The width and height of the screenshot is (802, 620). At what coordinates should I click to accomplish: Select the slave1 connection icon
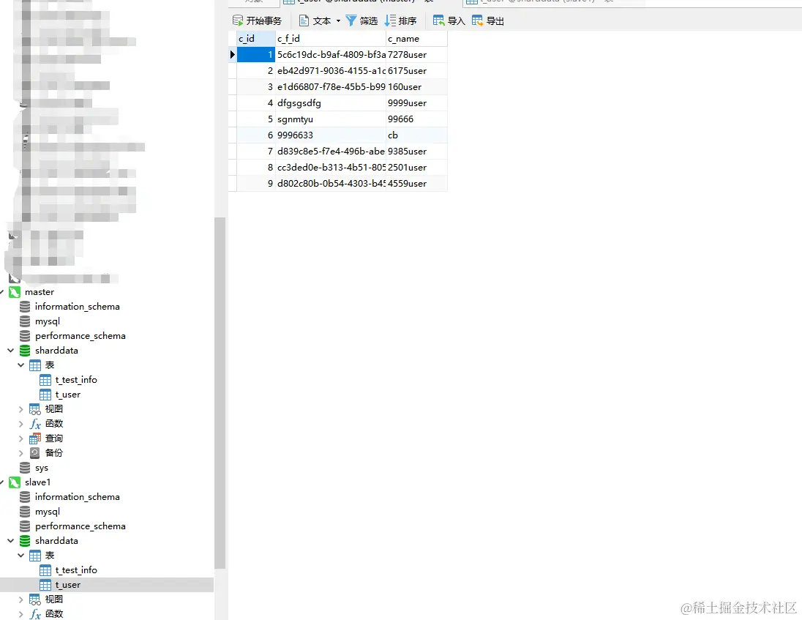[15, 482]
